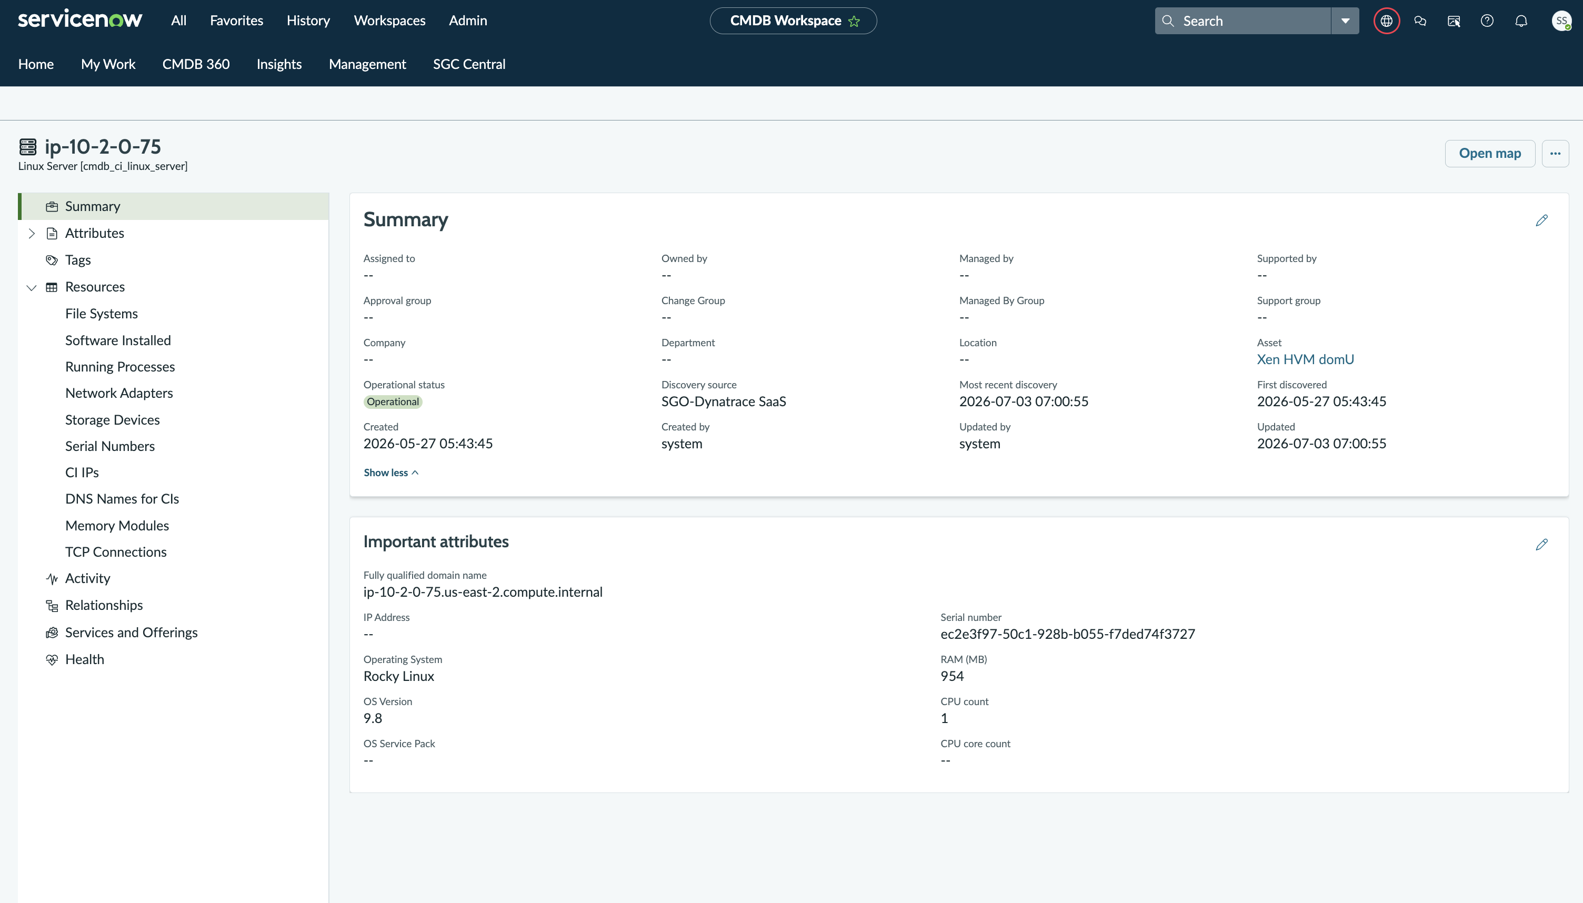Click the ServiceNow logo
Screen dimensions: 1583x903
click(80, 20)
